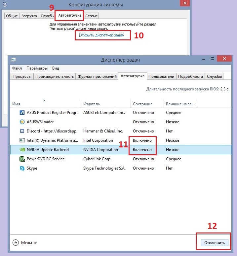
Task: Select the Discord - https://discordapp... entry
Action: (x=53, y=131)
